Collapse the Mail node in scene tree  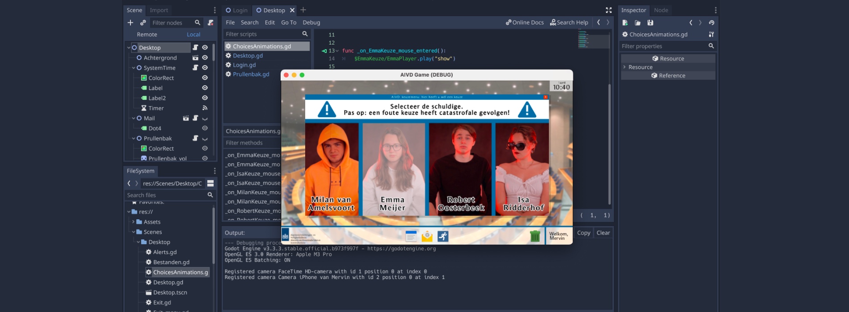click(134, 119)
